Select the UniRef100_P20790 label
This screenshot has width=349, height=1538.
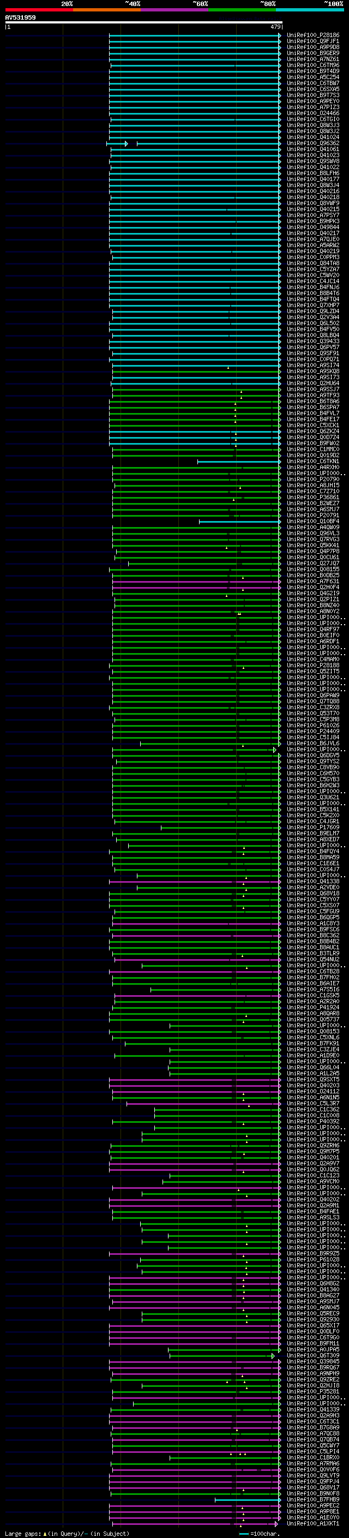[312, 480]
